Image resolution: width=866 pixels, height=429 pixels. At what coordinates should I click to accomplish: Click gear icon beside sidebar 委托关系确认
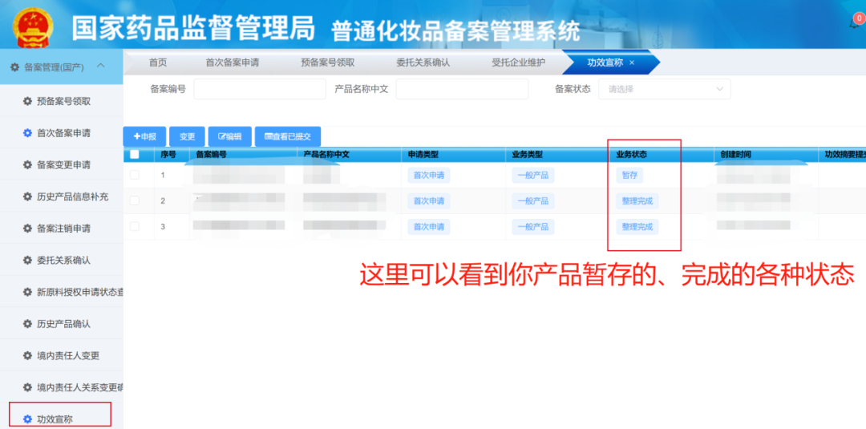27,260
